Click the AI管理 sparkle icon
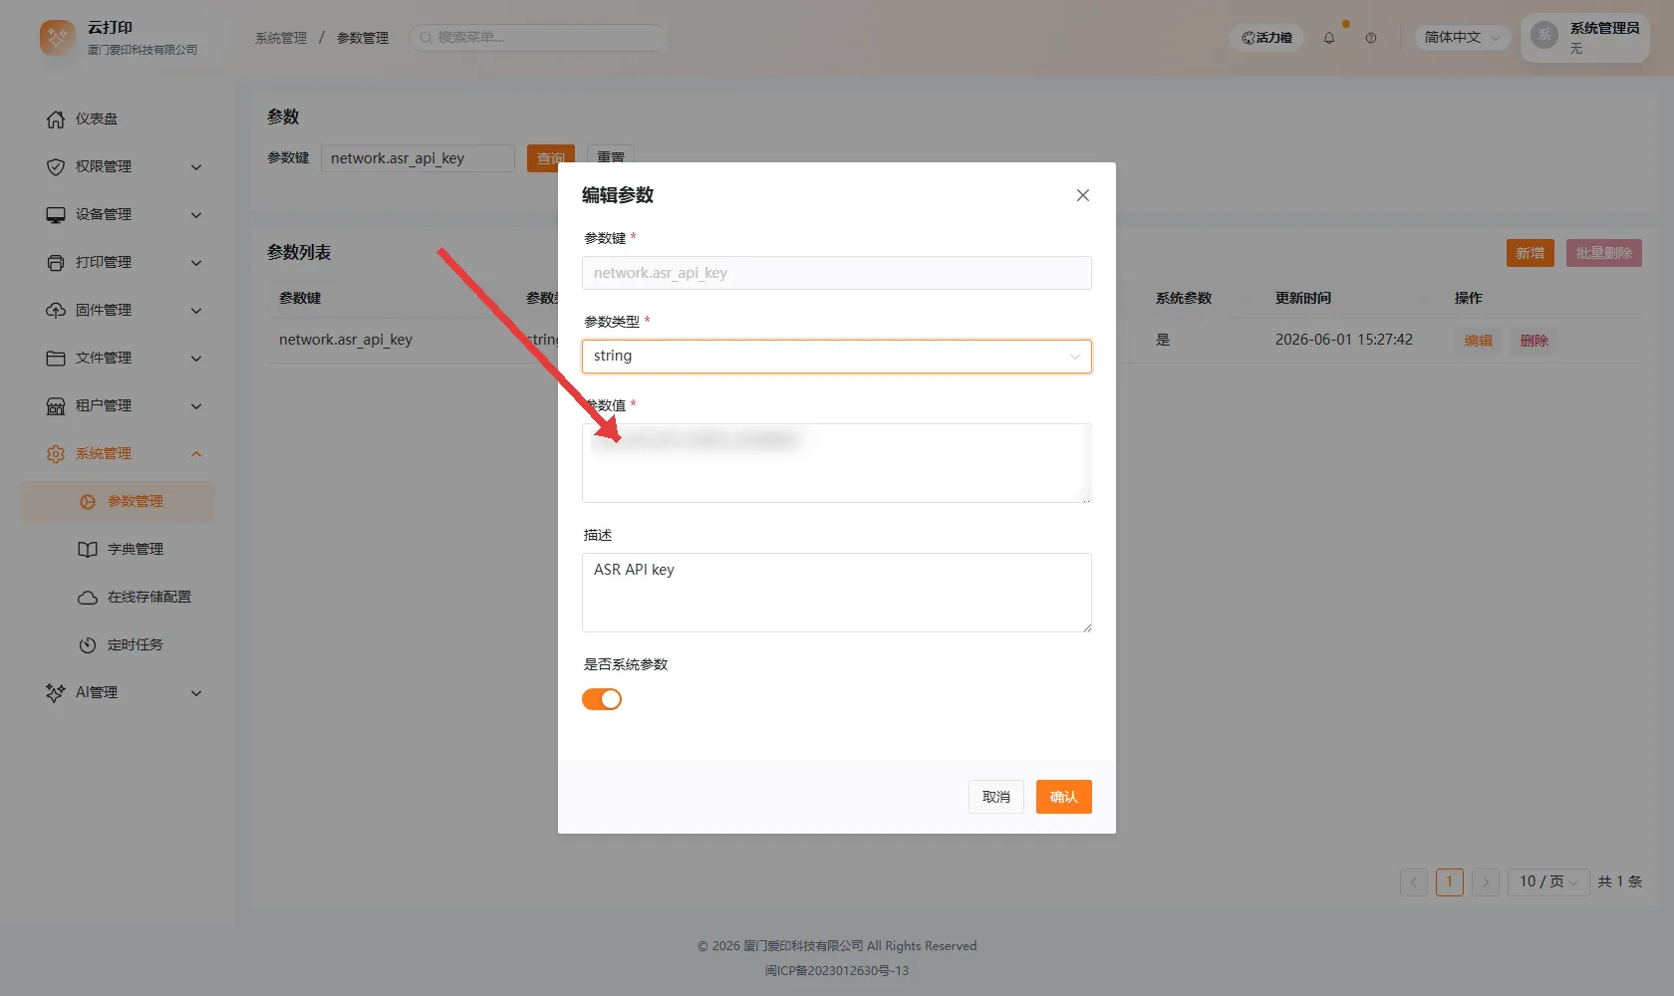The height and width of the screenshot is (996, 1674). pyautogui.click(x=56, y=693)
